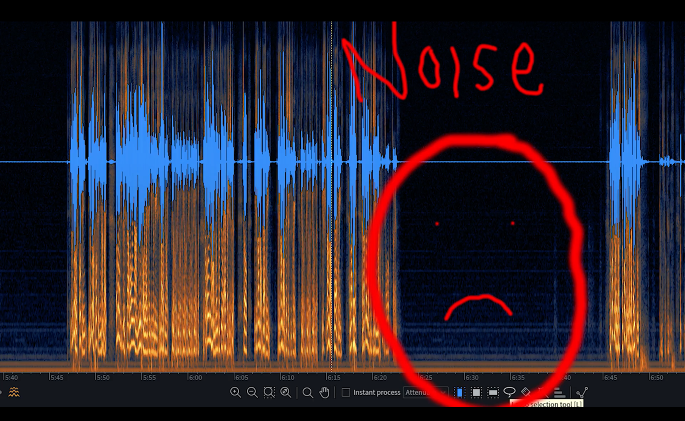
Task: Select the Frequency selection tool
Action: [493, 393]
